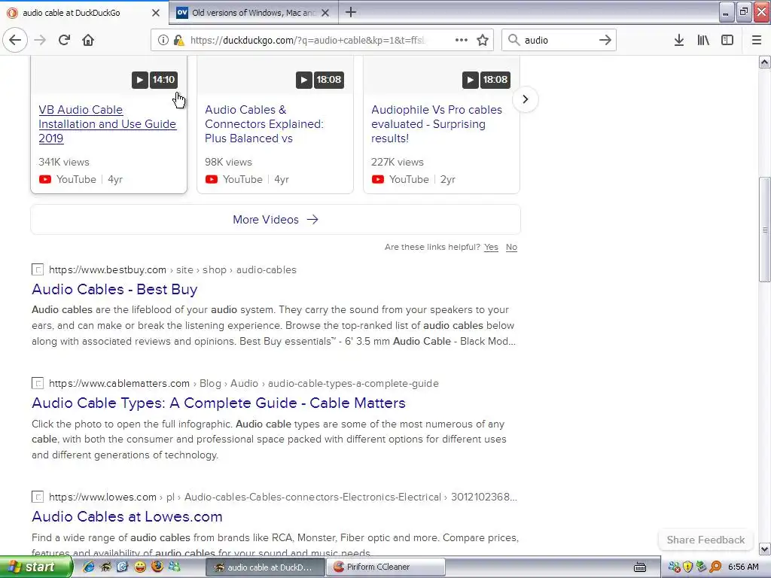Click the lock warning icon in address bar

[x=179, y=41]
